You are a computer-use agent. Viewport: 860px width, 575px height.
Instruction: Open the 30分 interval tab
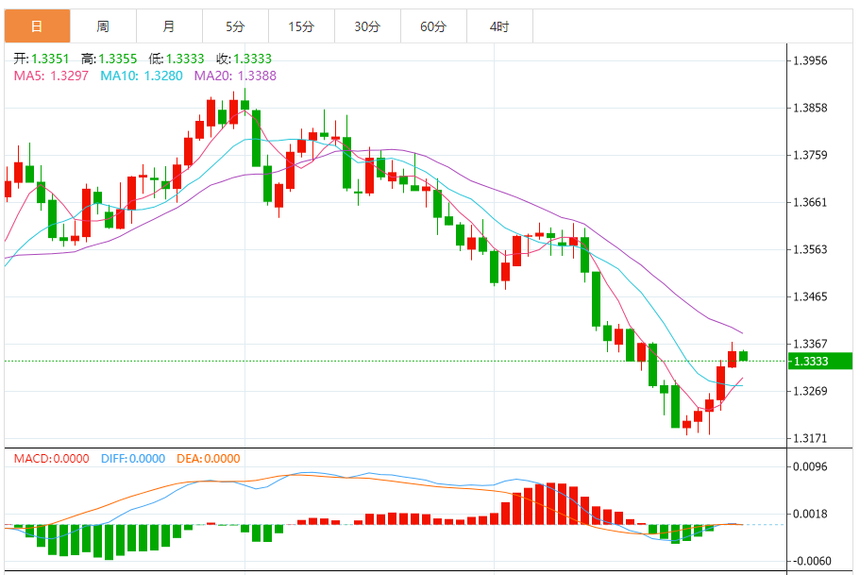coord(367,26)
